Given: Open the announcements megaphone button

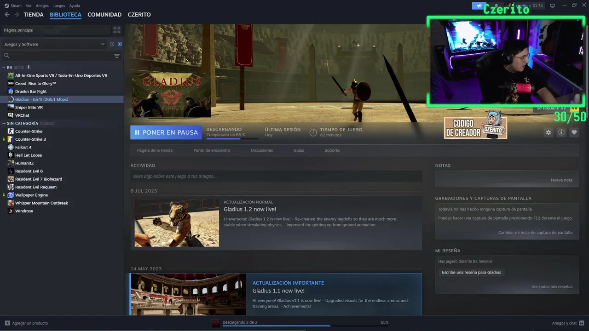Looking at the screenshot, I should pos(479,6).
